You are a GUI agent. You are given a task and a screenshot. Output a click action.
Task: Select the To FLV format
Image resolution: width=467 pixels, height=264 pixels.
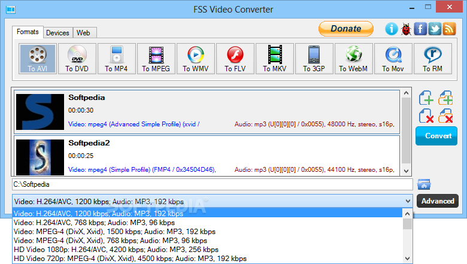(235, 59)
